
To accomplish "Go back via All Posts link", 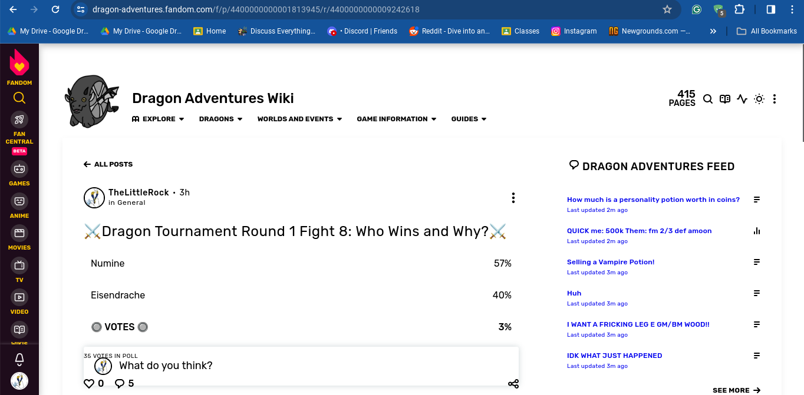I will coord(108,164).
